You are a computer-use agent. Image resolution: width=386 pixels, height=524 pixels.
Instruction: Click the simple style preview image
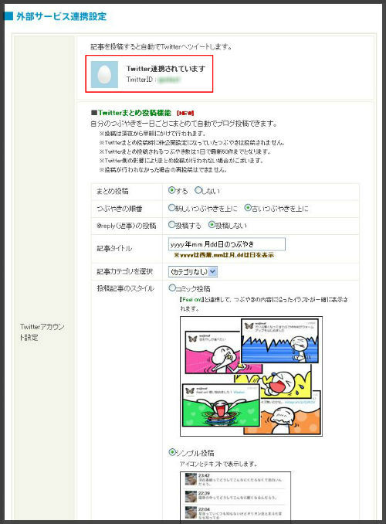pos(235,497)
